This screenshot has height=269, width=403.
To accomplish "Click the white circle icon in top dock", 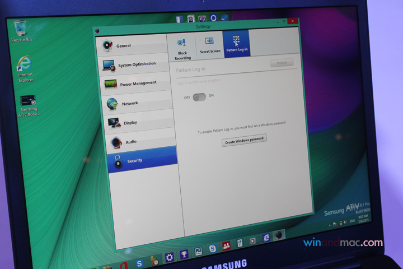I will pos(213,18).
